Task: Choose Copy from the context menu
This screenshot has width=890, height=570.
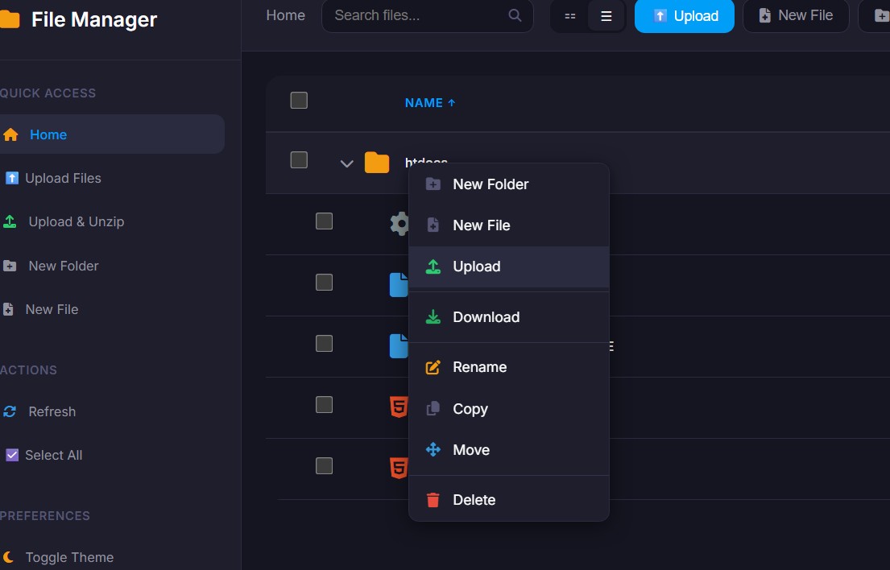Action: pos(470,409)
